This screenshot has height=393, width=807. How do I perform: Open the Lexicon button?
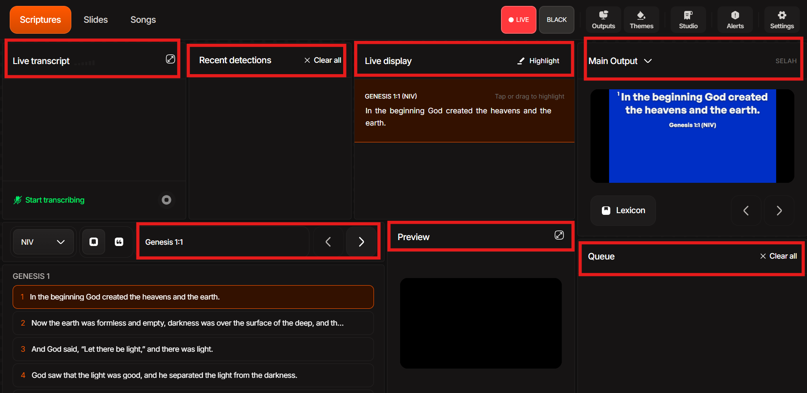point(623,211)
